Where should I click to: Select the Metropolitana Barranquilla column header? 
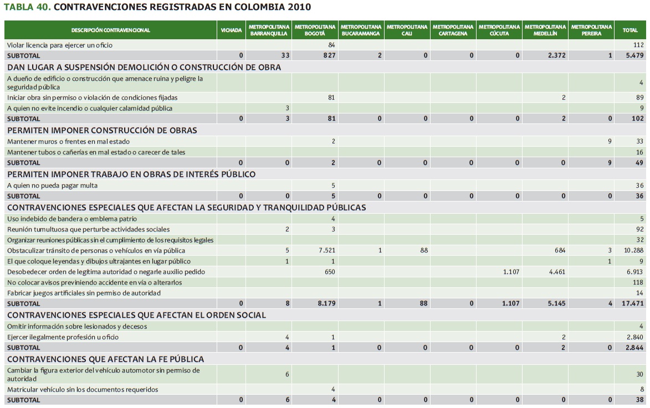(269, 30)
